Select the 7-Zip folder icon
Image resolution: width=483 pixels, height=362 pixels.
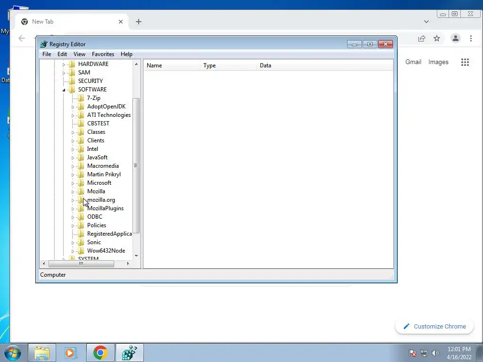point(81,98)
